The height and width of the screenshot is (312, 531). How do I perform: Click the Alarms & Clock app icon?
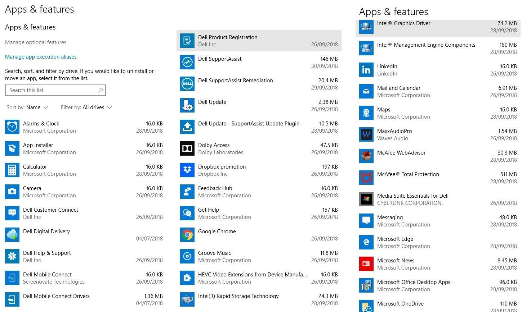point(12,127)
